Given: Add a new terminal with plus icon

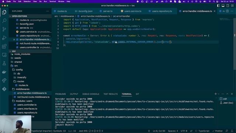Looking at the screenshot, I should (x=215, y=94).
